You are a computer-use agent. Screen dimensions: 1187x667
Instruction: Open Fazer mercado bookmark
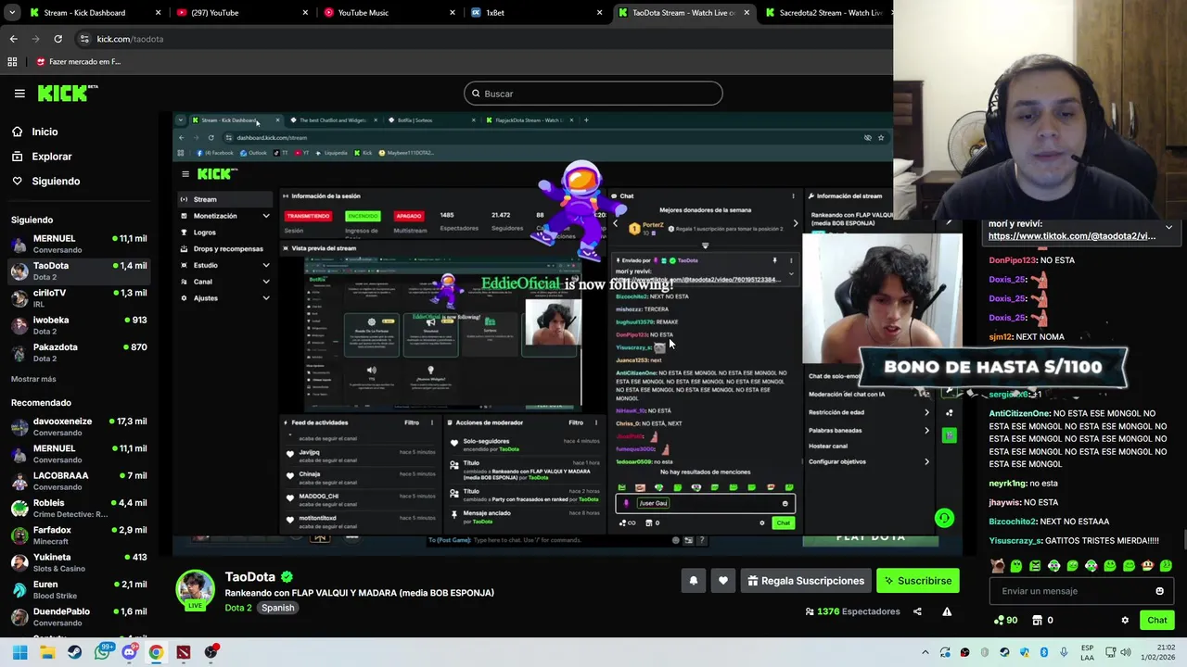78,61
